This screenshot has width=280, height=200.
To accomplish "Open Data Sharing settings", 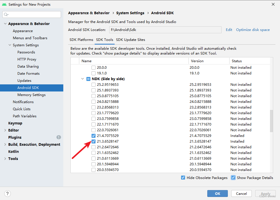I will tap(28, 66).
